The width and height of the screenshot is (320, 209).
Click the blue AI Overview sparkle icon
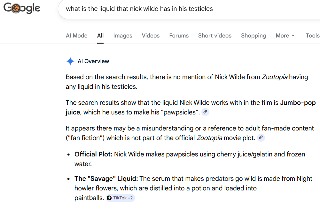pos(70,61)
